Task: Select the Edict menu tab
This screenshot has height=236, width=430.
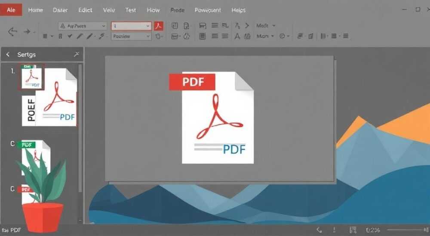Action: point(85,10)
